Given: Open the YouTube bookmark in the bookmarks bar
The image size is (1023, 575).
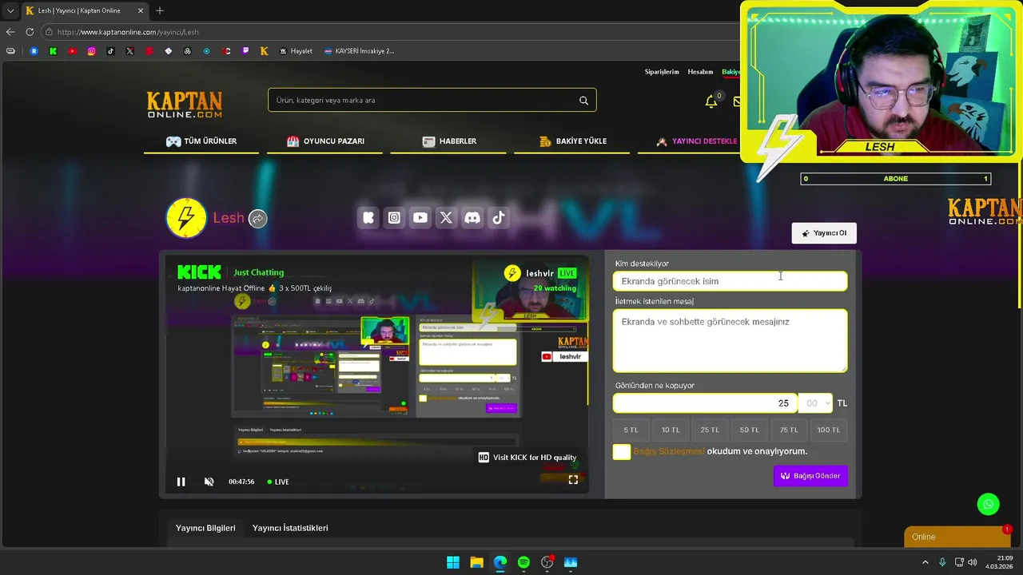Looking at the screenshot, I should tap(73, 51).
